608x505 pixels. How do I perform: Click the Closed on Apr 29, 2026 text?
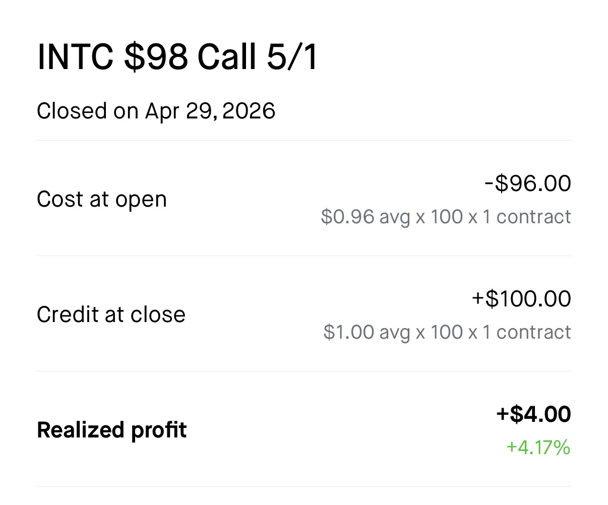(156, 111)
